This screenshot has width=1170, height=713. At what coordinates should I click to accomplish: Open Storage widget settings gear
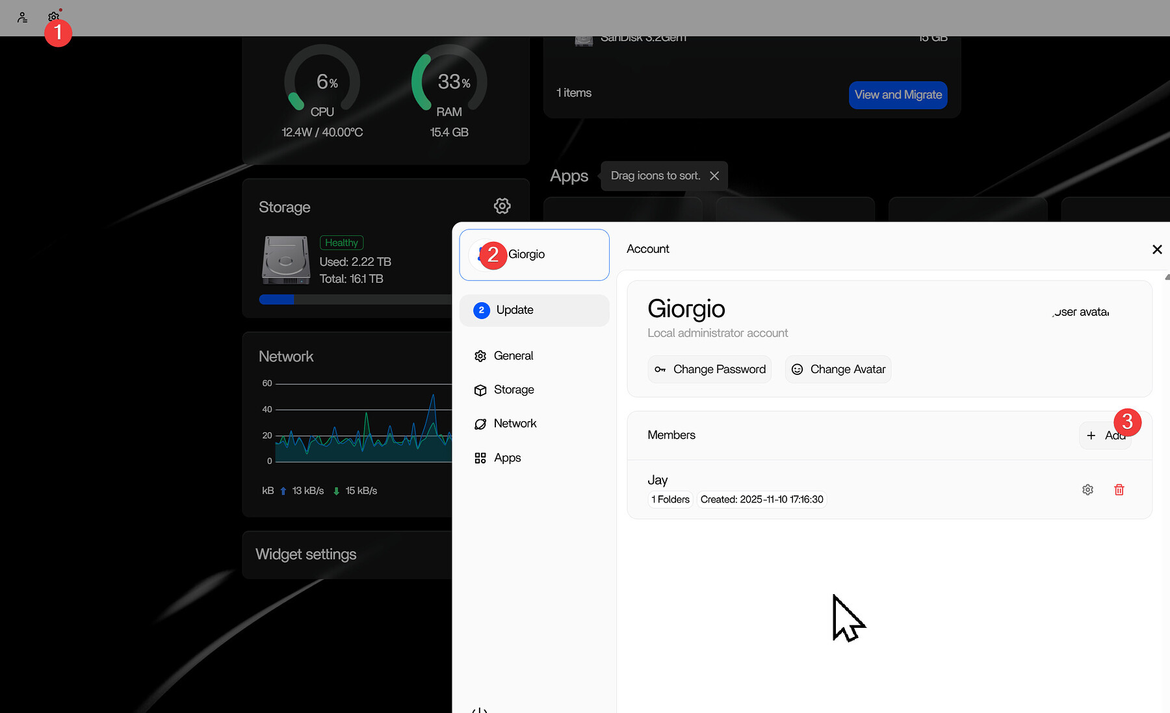[x=502, y=206]
